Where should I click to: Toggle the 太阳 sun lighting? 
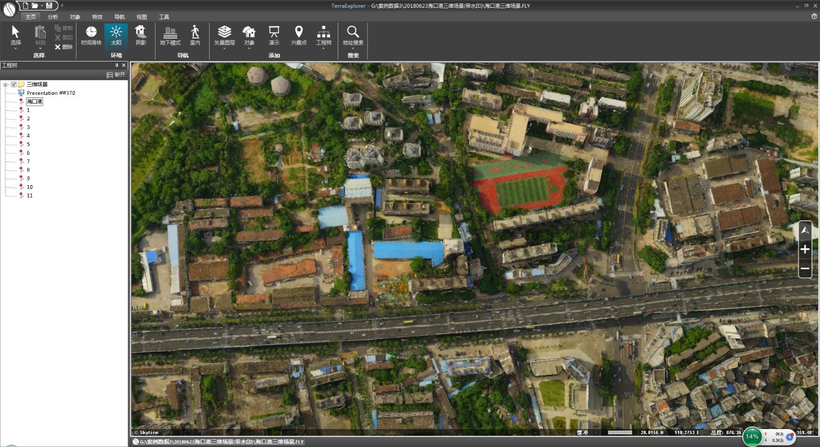click(x=116, y=36)
